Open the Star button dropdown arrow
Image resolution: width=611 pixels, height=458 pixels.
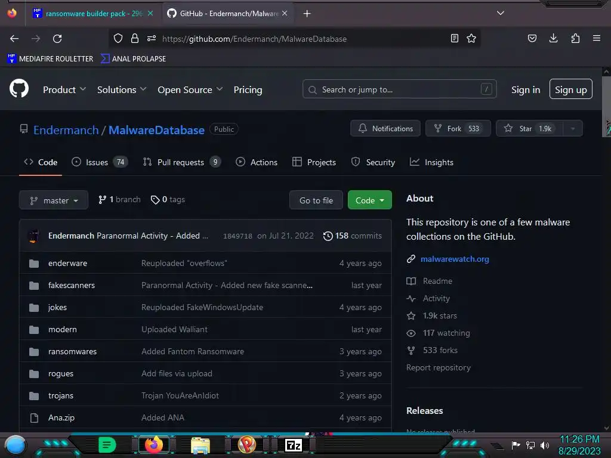tap(573, 129)
